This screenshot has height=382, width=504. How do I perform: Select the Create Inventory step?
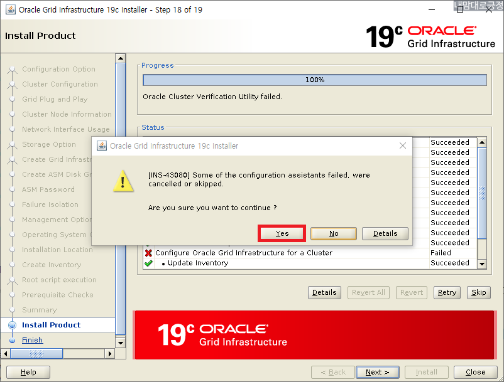52,265
